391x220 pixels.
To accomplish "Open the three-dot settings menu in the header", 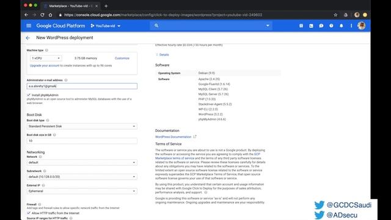I will (x=351, y=26).
